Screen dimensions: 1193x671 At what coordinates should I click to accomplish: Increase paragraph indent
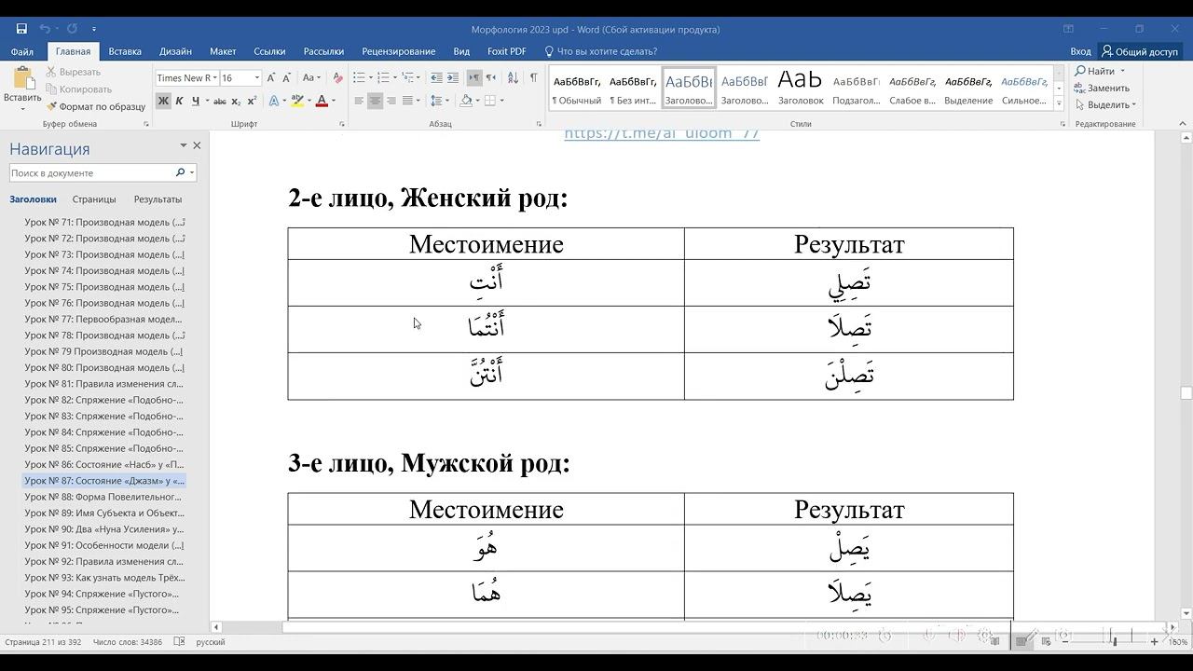pos(453,77)
